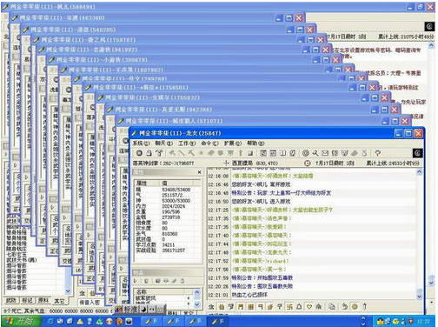Viewport: 438px width, 327px height.
Task: Switch to the 原料 tab in back window
Action: (x=43, y=301)
